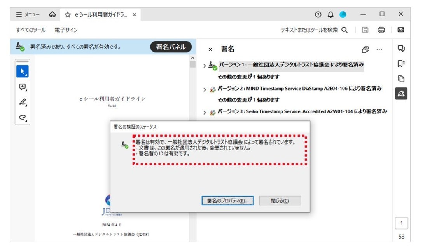423x249 pixels.
Task: Open the notifications bell
Action: [330, 14]
